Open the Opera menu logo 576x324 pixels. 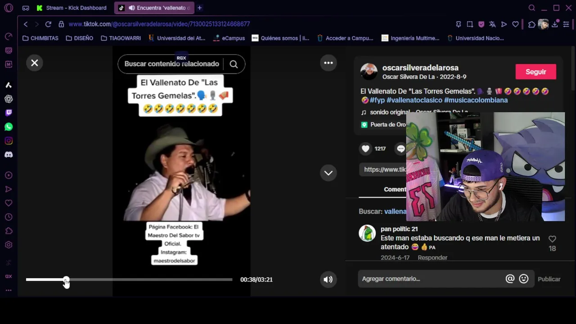[9, 8]
